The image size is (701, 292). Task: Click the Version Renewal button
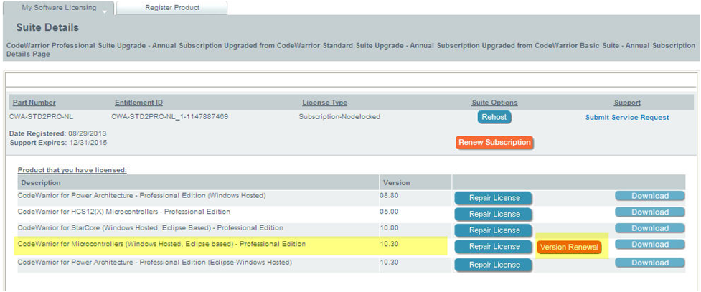[569, 248]
